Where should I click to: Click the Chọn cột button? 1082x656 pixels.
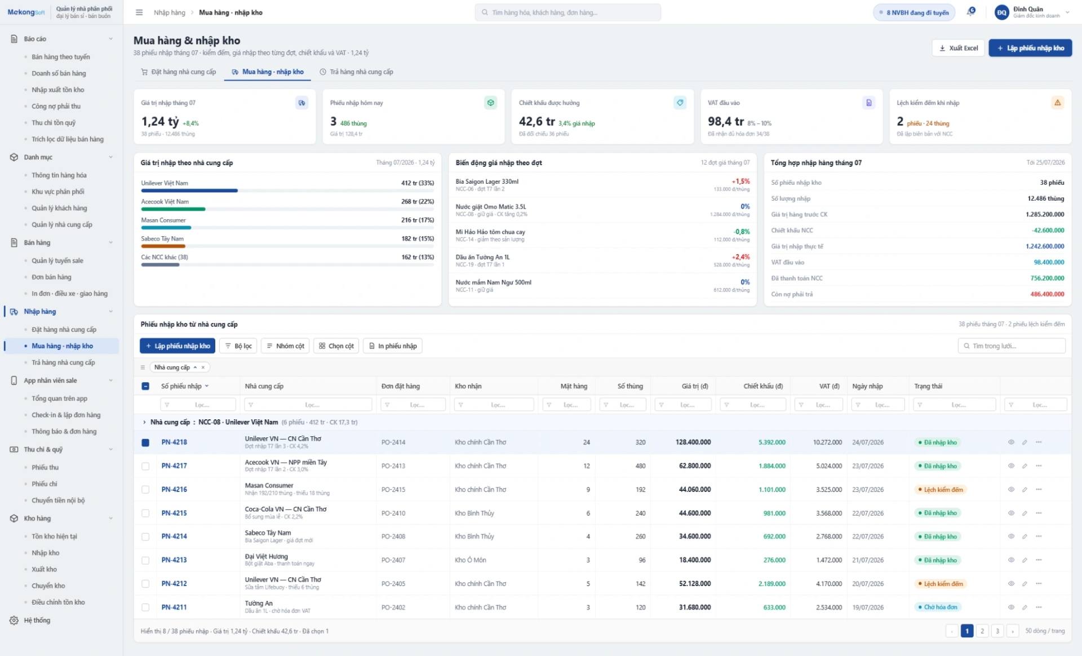[x=336, y=346]
